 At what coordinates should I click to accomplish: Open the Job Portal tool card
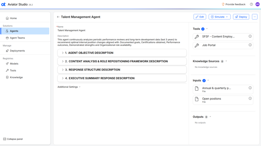pos(223,45)
